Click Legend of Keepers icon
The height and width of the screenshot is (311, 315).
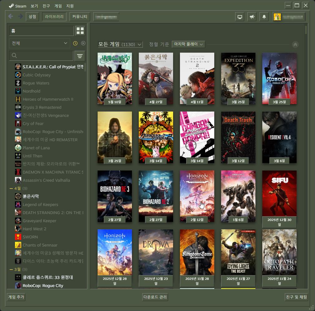[x=18, y=205]
